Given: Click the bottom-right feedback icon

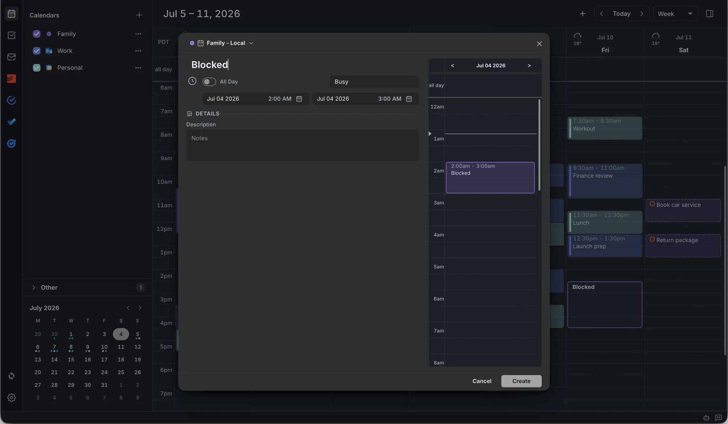Looking at the screenshot, I should tap(718, 418).
